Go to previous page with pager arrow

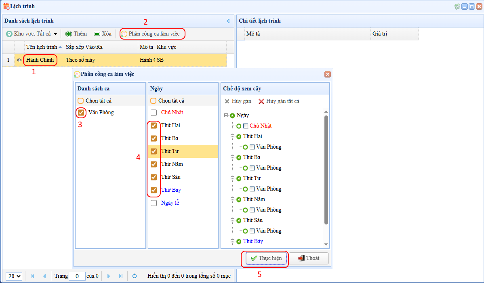coord(44,276)
